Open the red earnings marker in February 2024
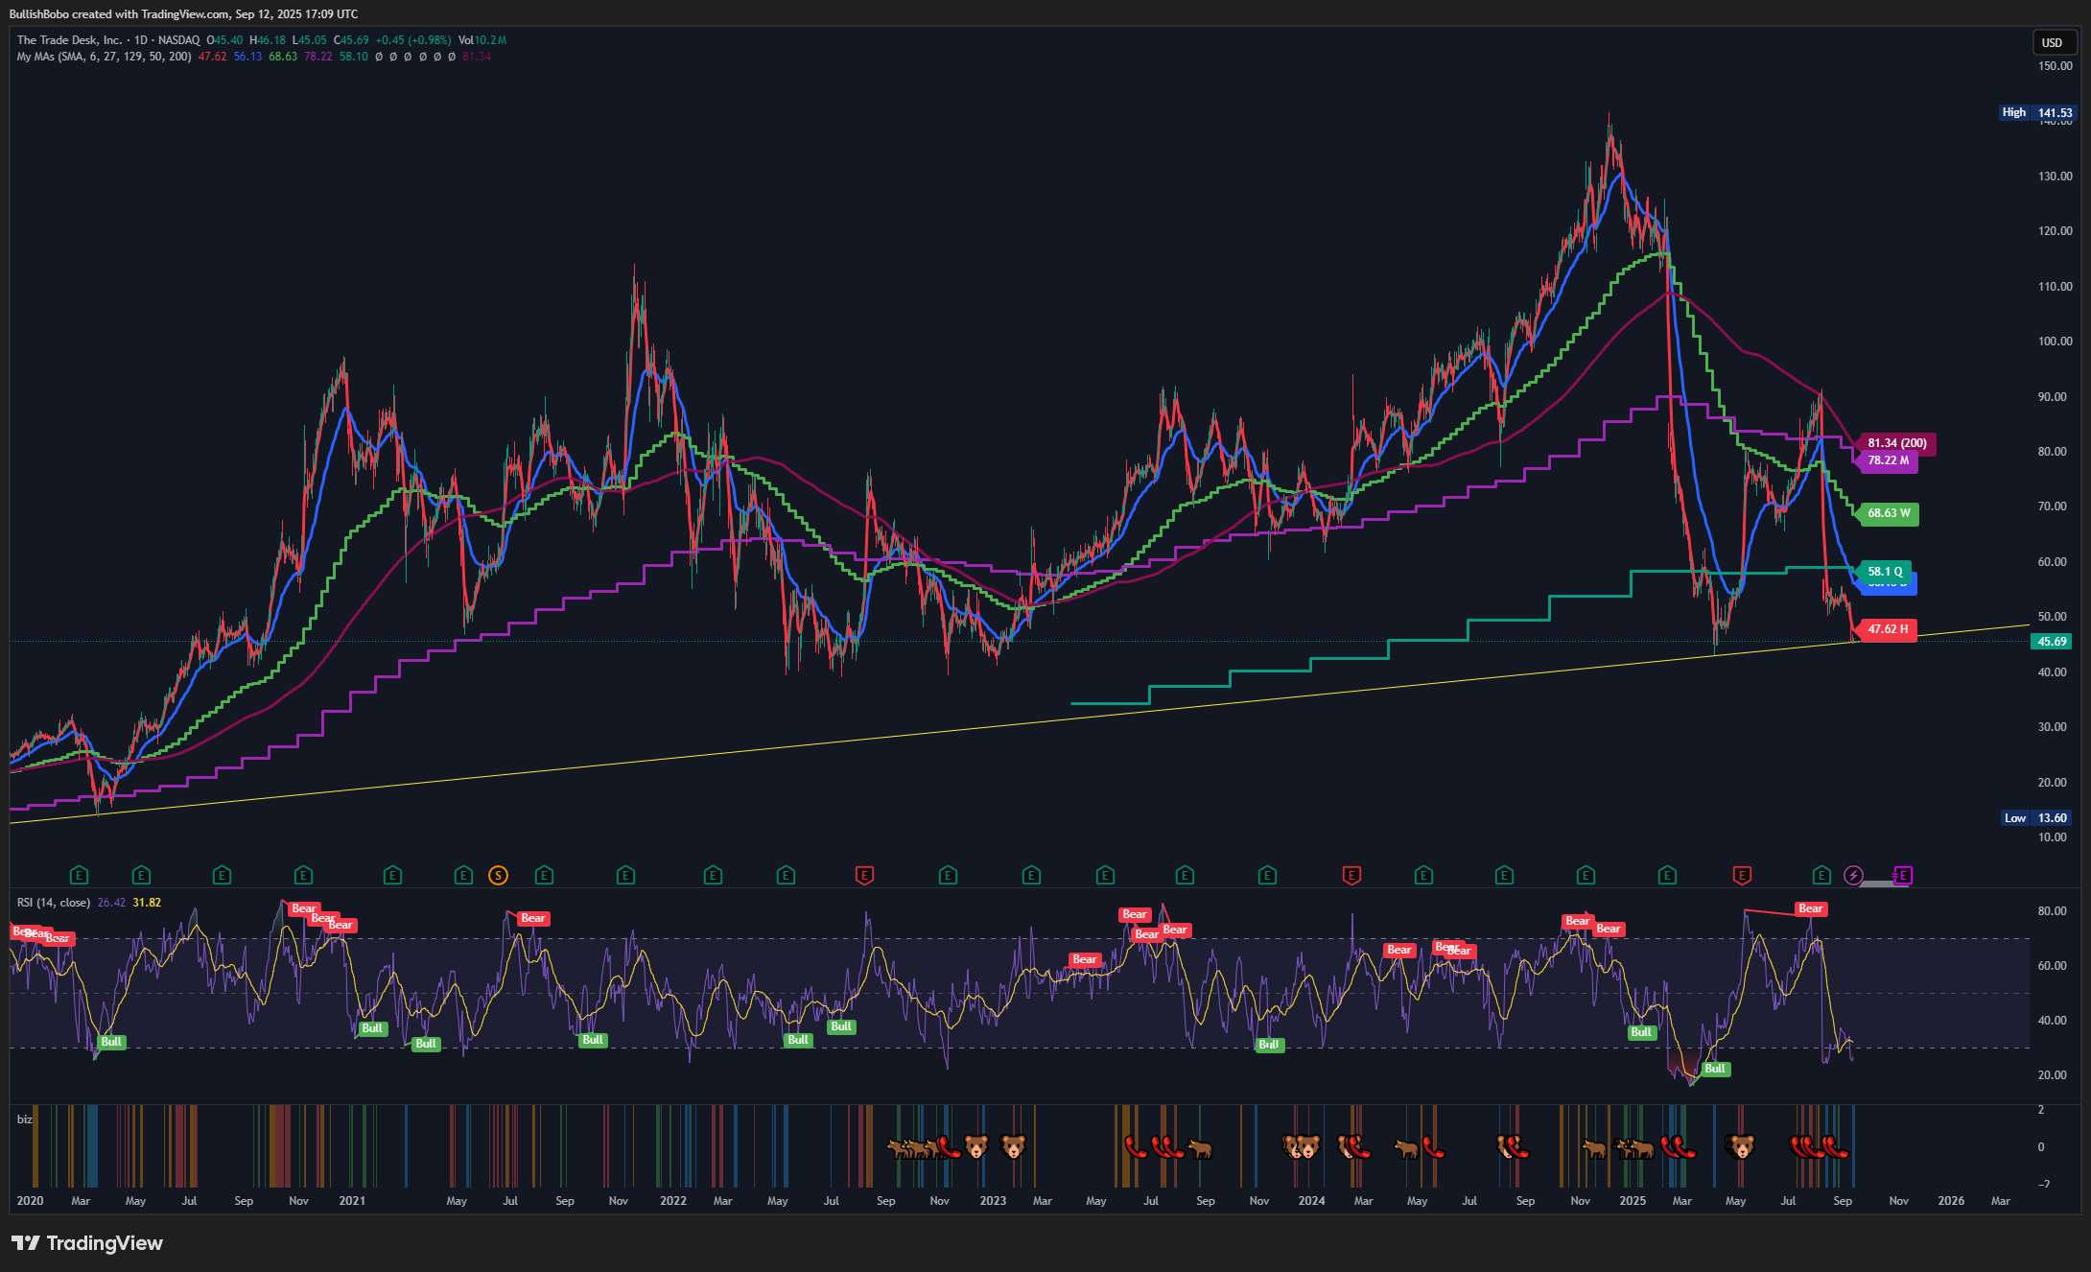Viewport: 2091px width, 1272px height. coord(1351,875)
